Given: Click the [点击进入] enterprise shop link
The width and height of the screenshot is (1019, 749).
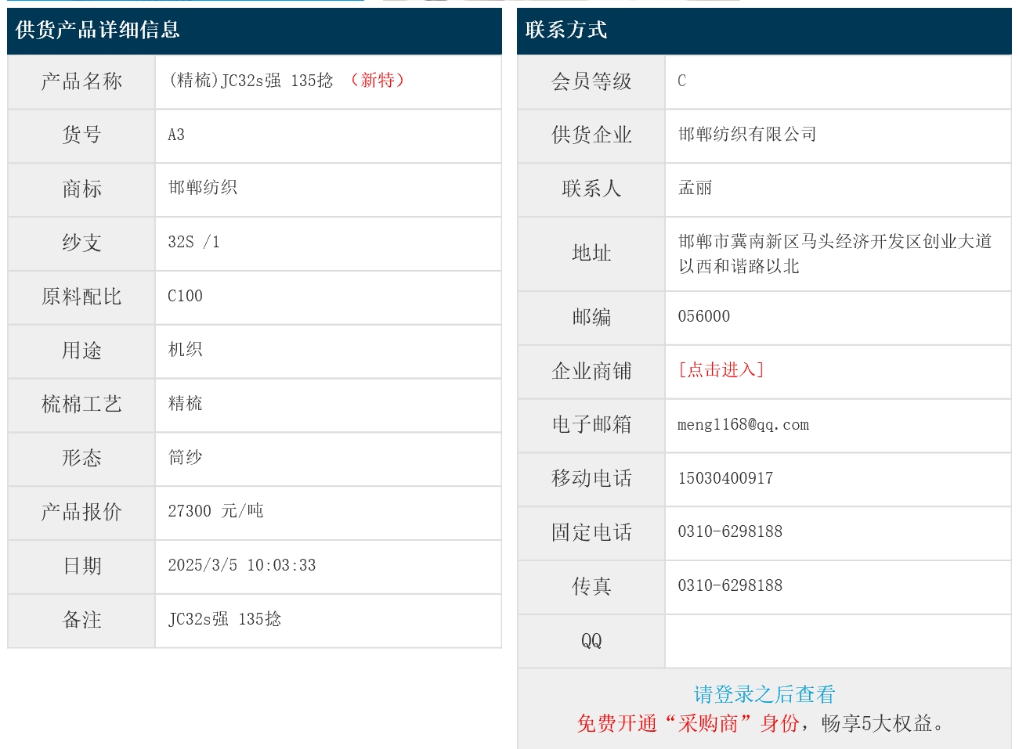Looking at the screenshot, I should coord(721,370).
